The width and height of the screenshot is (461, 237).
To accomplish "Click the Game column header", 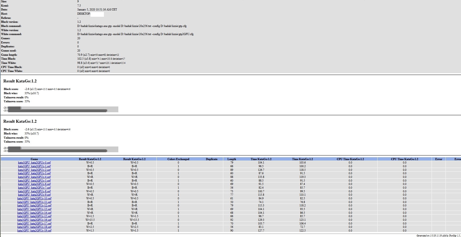I will click(x=34, y=159).
